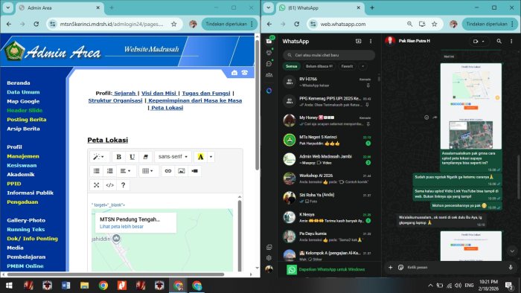Screen dimensions: 521x293
Task: Toggle underline formatting in the editor
Action: pos(132,157)
